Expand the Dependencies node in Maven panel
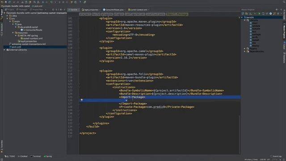Image resolution: width=286 pixels, height=161 pixels. [245, 51]
